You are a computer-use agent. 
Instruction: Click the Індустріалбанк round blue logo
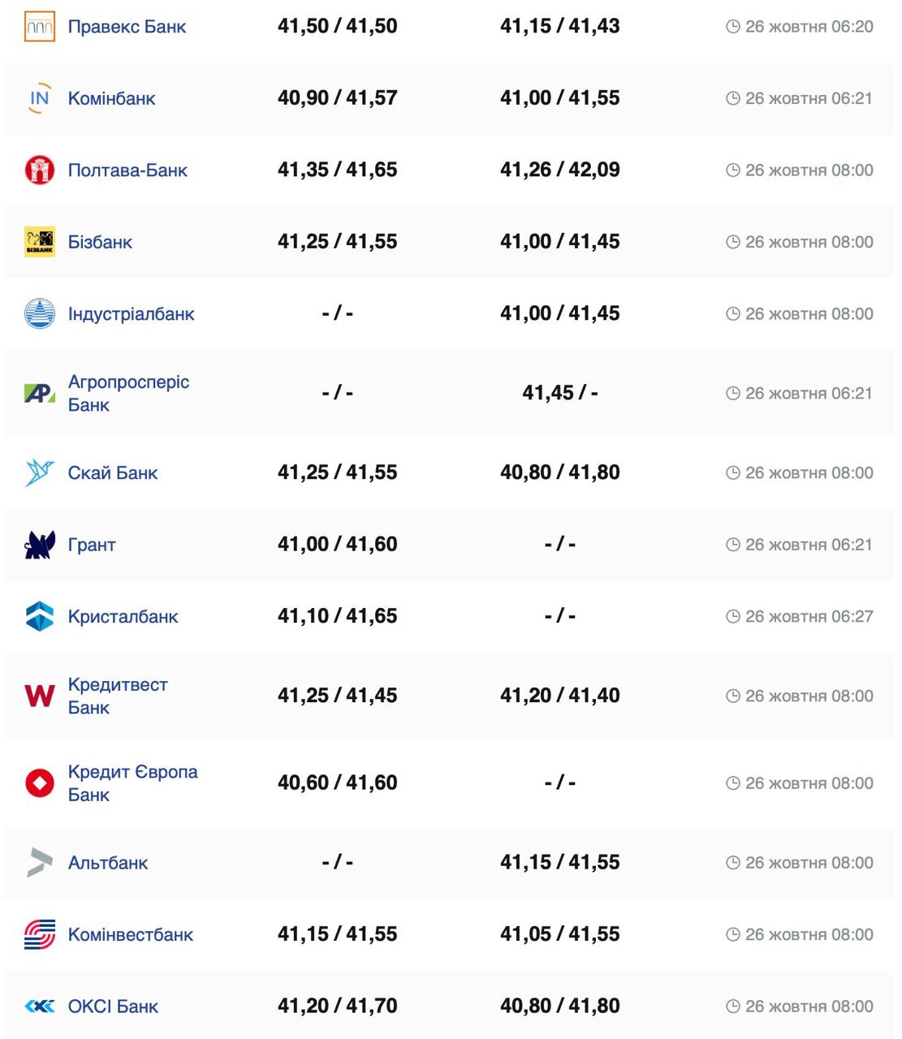pyautogui.click(x=40, y=313)
